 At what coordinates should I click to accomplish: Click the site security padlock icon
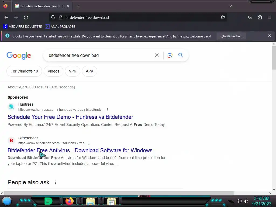pyautogui.click(x=61, y=18)
